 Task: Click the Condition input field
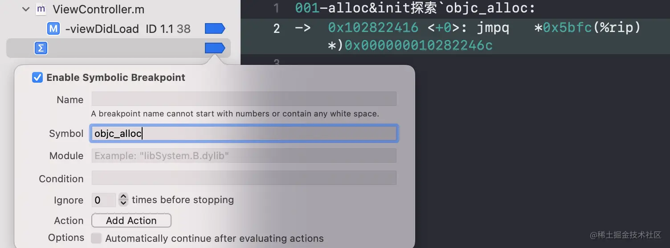pyautogui.click(x=244, y=178)
